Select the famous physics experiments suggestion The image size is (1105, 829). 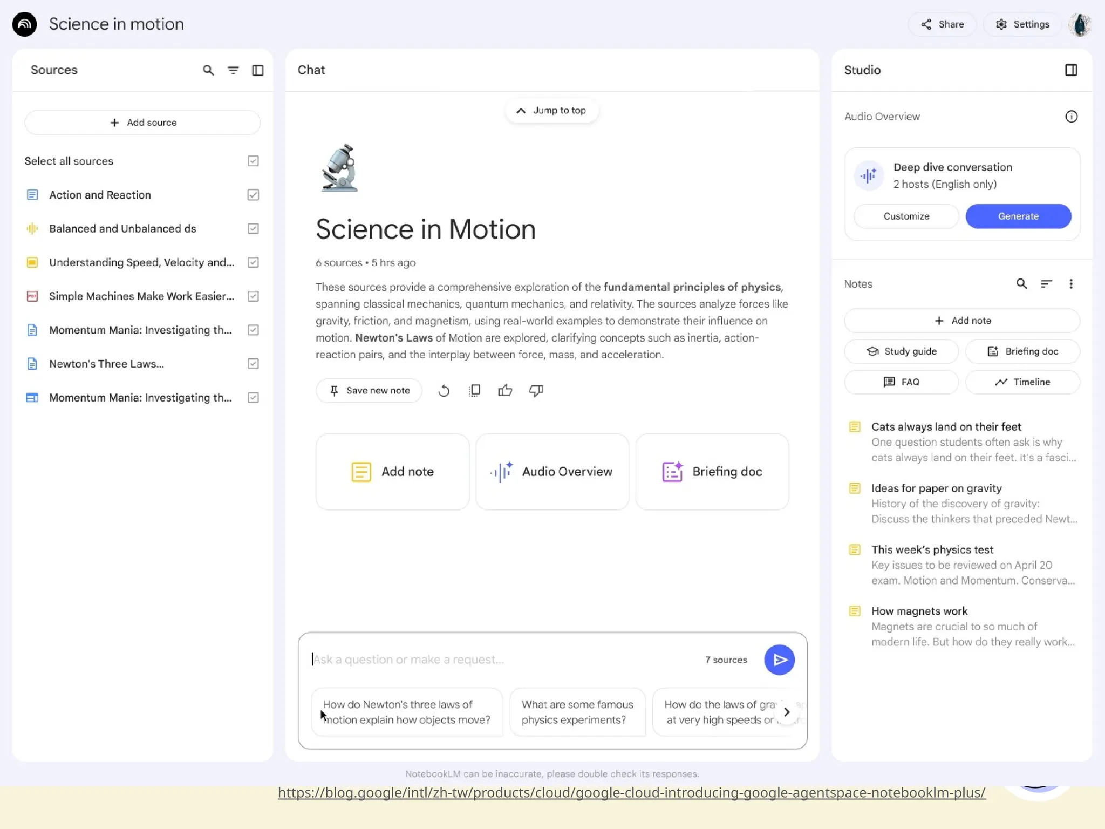(x=577, y=712)
